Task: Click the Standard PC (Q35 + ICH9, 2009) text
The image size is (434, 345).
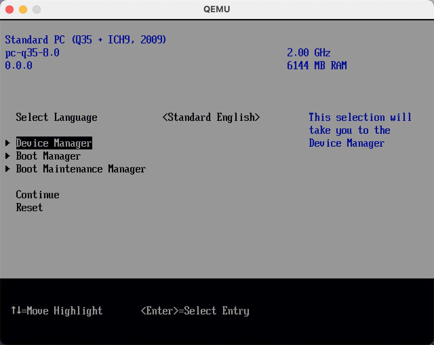Action: 86,40
